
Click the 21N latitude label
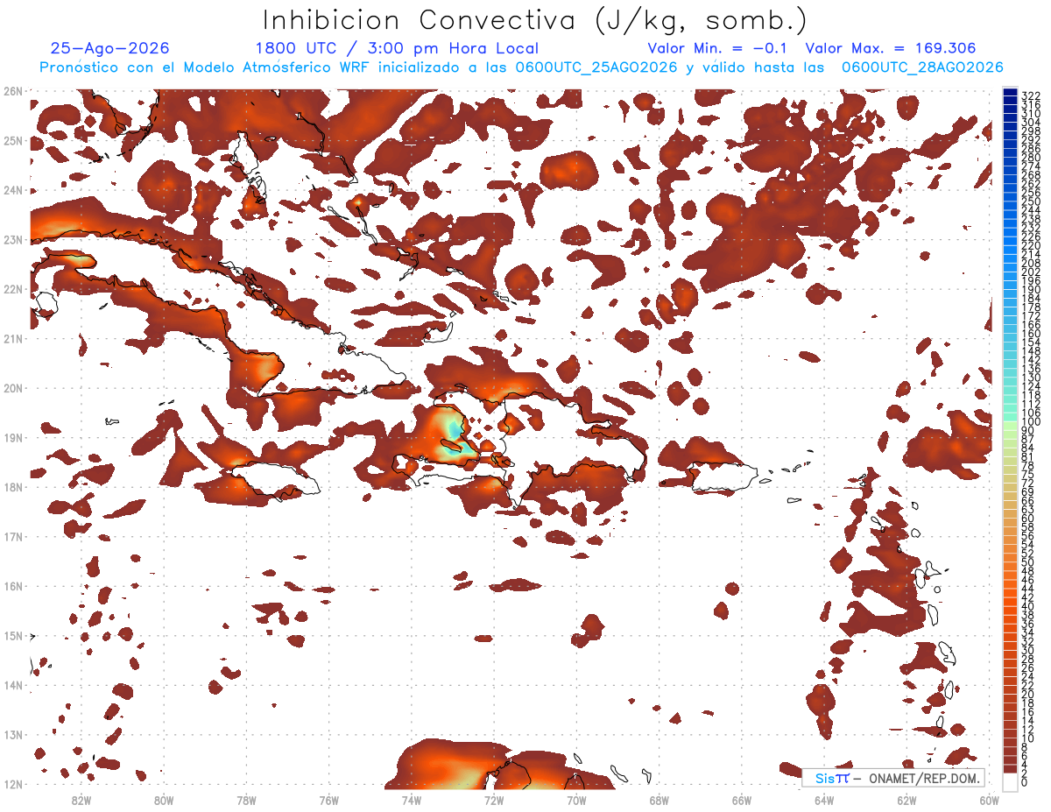coord(12,339)
